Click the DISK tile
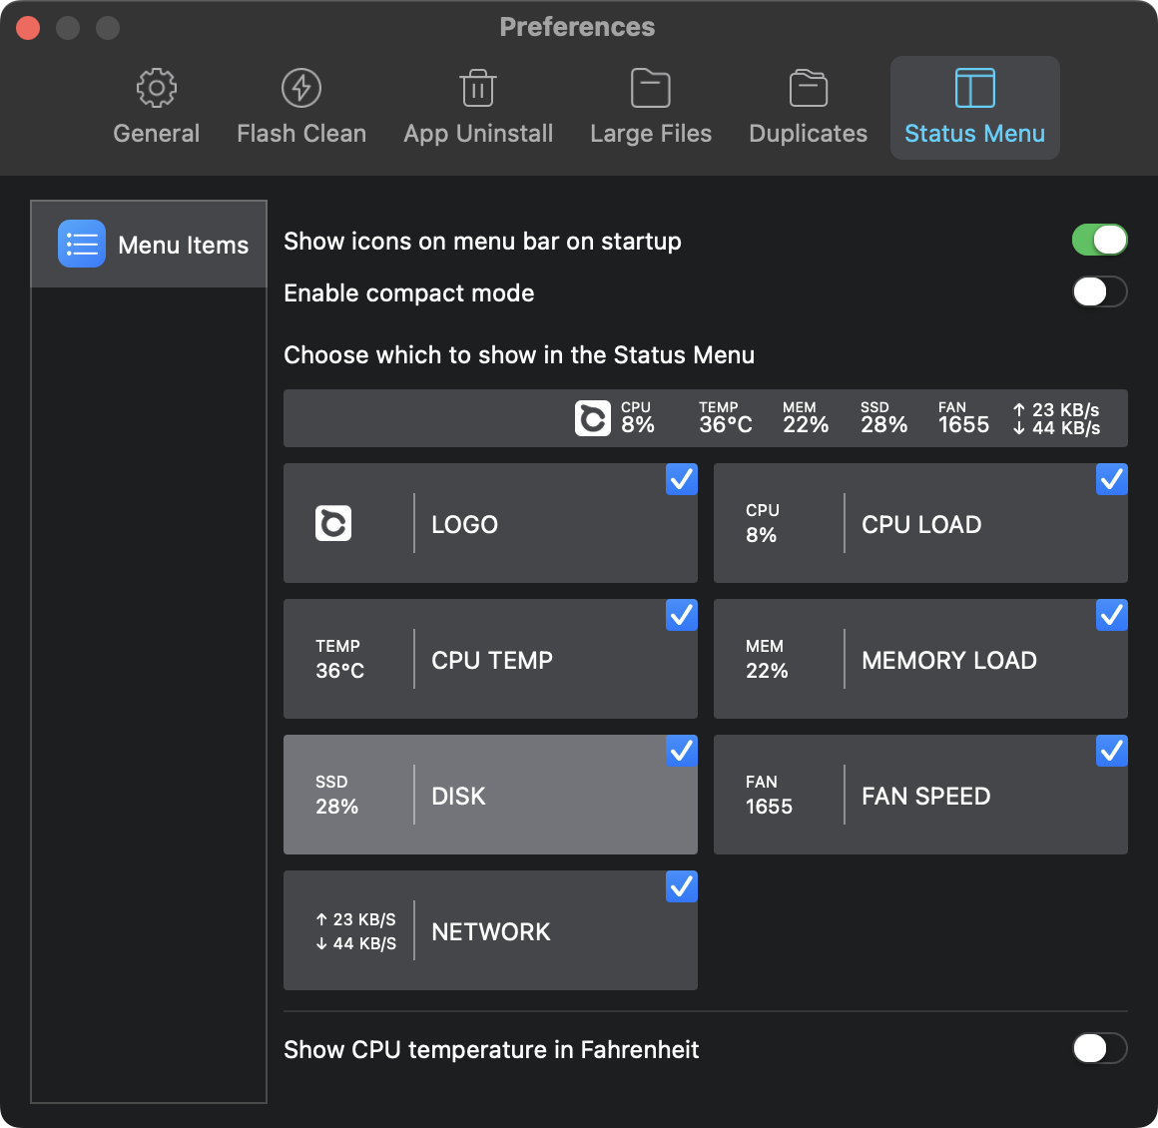This screenshot has width=1158, height=1128. click(x=490, y=796)
